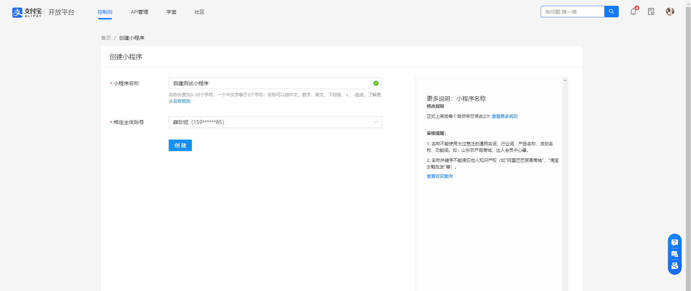The image size is (691, 291).
Task: Open the API管理 menu
Action: (139, 12)
